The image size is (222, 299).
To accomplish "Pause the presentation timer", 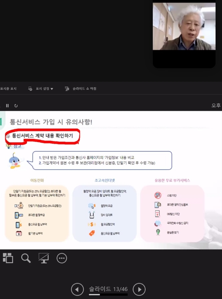I will (7, 106).
